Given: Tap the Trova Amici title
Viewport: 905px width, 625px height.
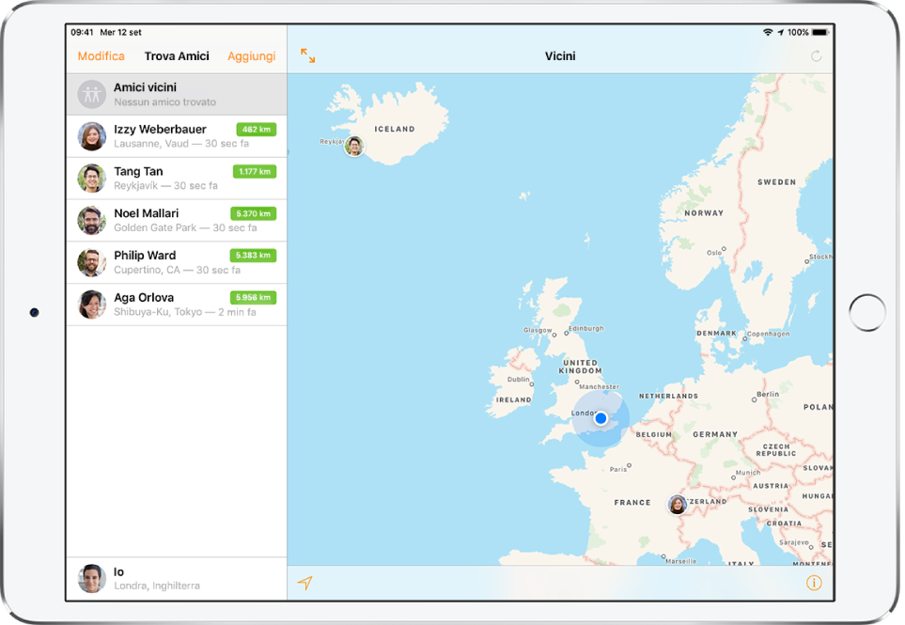Looking at the screenshot, I should point(177,56).
